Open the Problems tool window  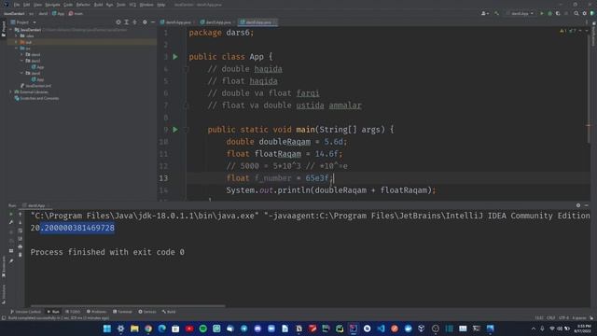(x=96, y=312)
